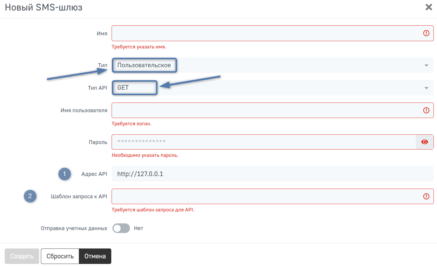Click the warning icon in Имя пользователя field
The height and width of the screenshot is (267, 437).
(426, 110)
